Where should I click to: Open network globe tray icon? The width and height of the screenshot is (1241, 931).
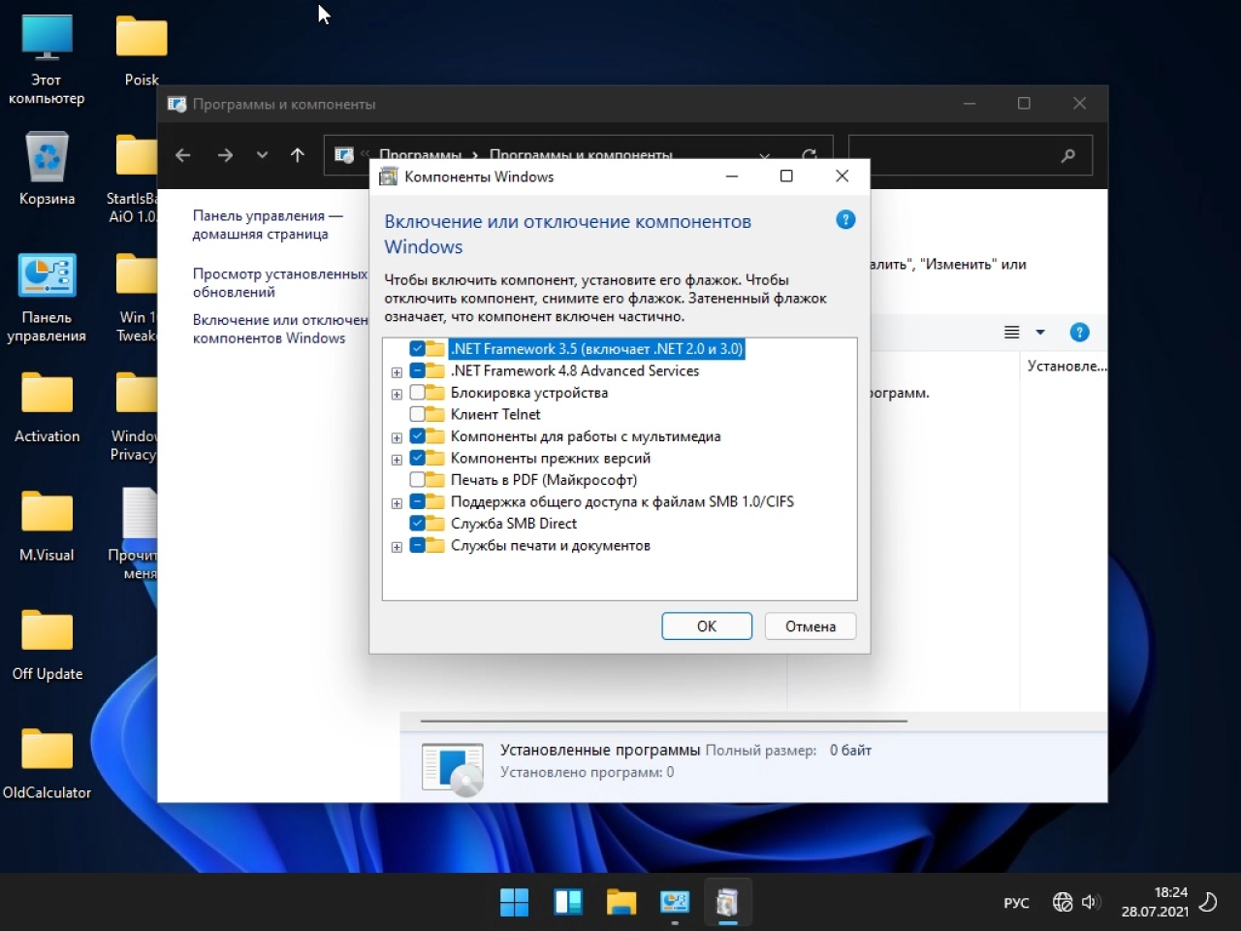pos(1063,902)
